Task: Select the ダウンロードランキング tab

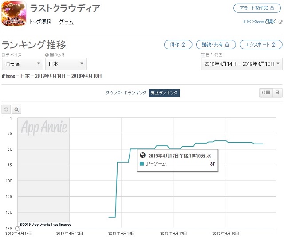Action: (126, 93)
